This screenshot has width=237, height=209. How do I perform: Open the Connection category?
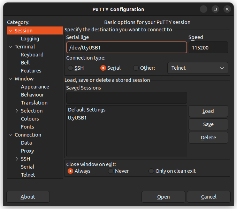pos(28,135)
